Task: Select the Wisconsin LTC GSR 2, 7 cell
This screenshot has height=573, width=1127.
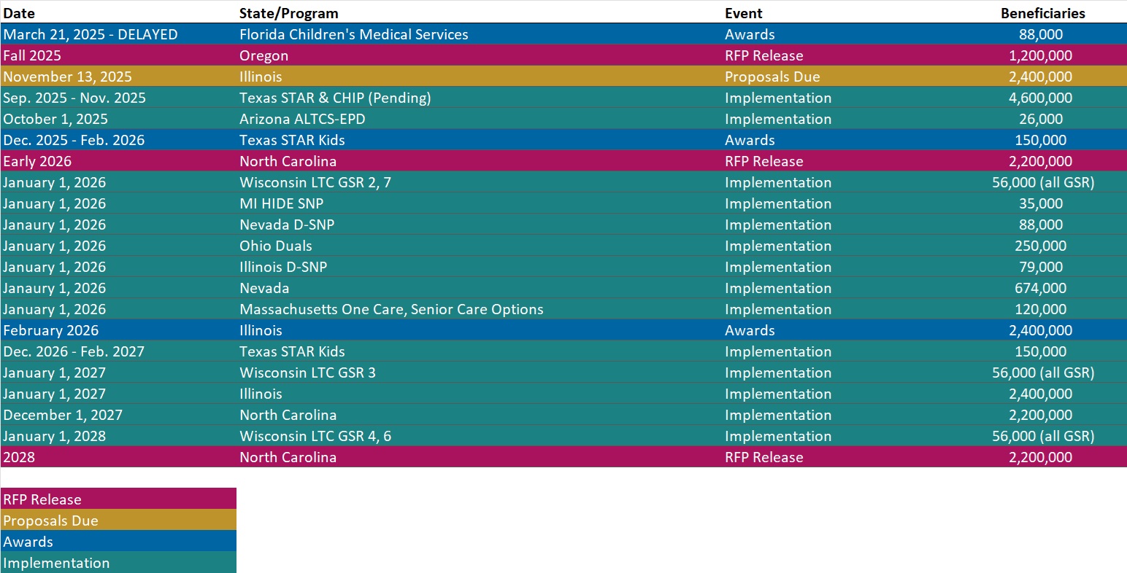Action: [x=315, y=182]
